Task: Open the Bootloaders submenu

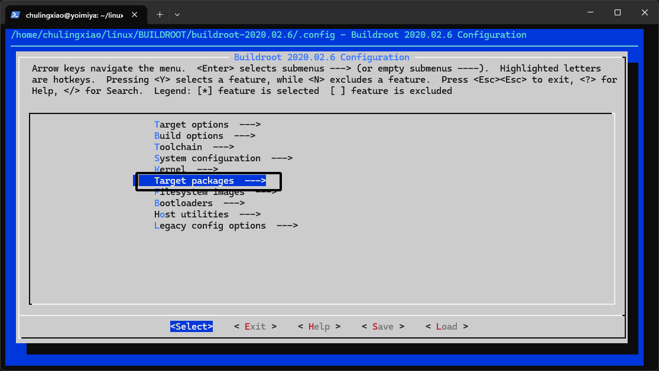Action: click(x=199, y=203)
